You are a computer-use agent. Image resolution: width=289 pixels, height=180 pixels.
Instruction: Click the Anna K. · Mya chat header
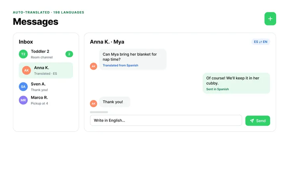[107, 42]
